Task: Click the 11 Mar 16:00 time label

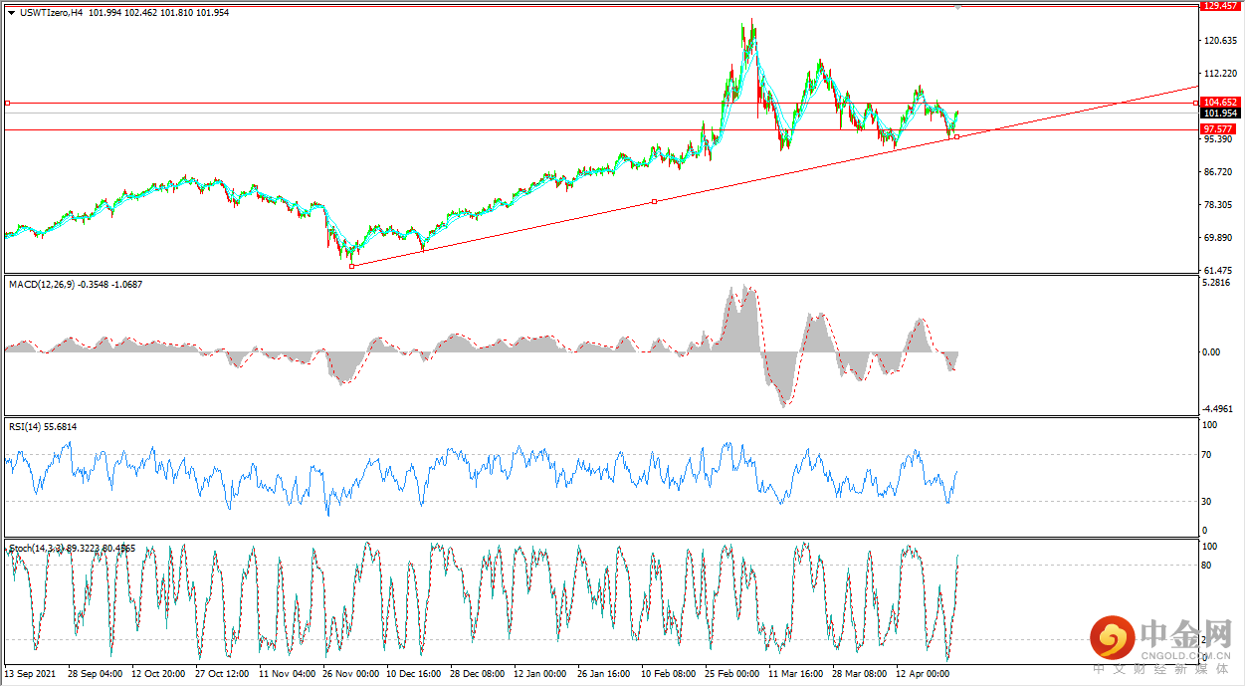Action: tap(796, 673)
